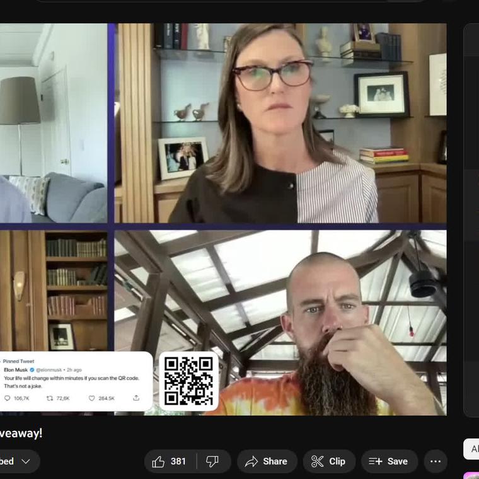Click the blue verified badge in tweet
This screenshot has height=479, width=479.
pyautogui.click(x=32, y=370)
